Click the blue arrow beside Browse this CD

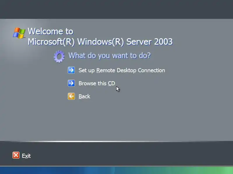point(71,83)
